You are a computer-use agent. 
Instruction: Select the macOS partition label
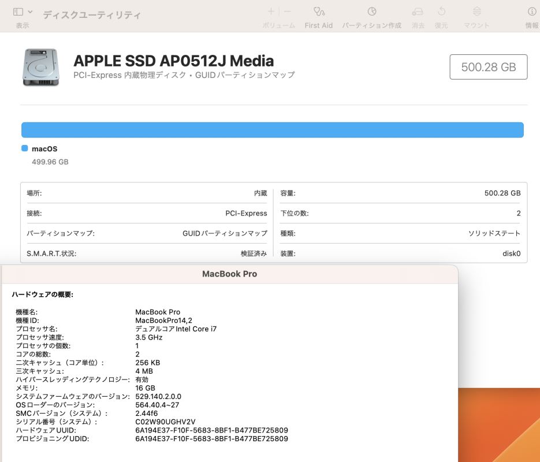[x=44, y=149]
